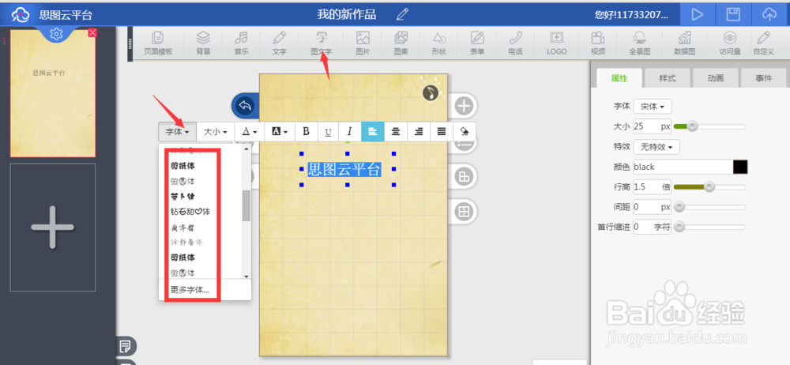Add a 全景图 360 panorama

pos(640,43)
